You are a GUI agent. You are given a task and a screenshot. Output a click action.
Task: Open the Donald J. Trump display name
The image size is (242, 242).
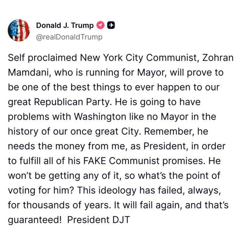[65, 25]
